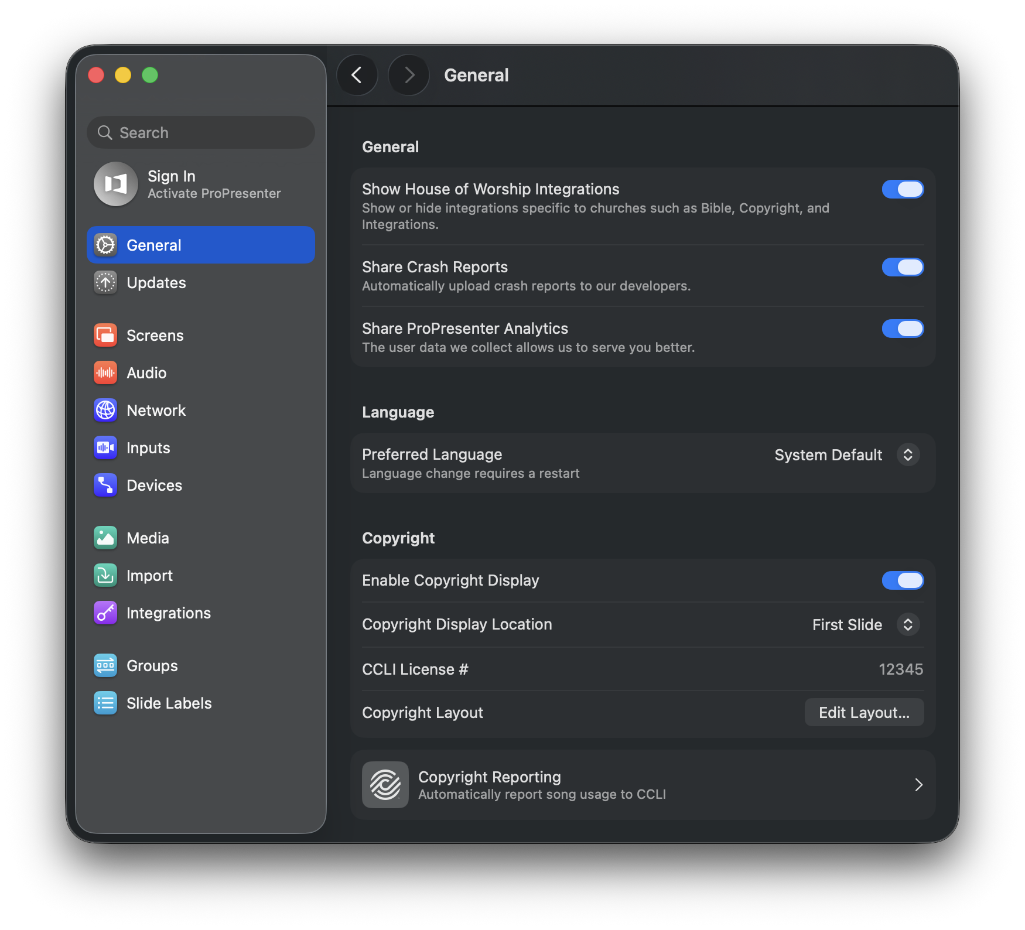Click the magnifying glass search icon
This screenshot has height=930, width=1025.
105,132
